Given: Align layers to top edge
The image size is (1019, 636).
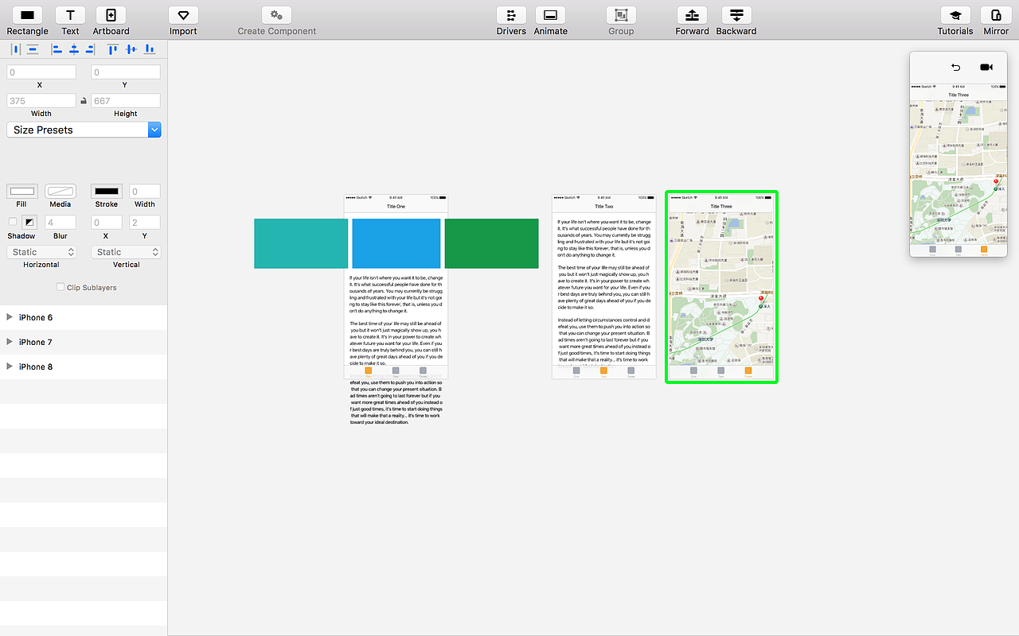Looking at the screenshot, I should click(113, 49).
